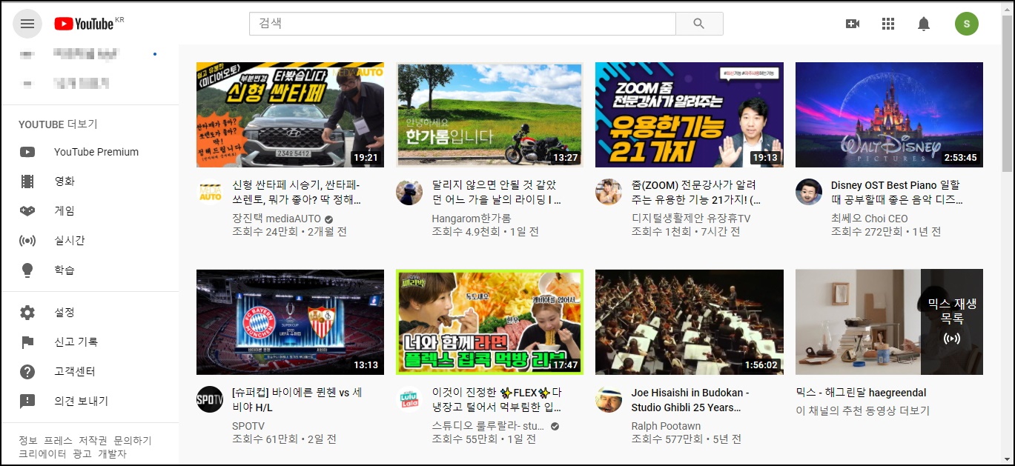The image size is (1015, 466).
Task: Click the flag icon beside 신고 기록
Action: pos(27,342)
